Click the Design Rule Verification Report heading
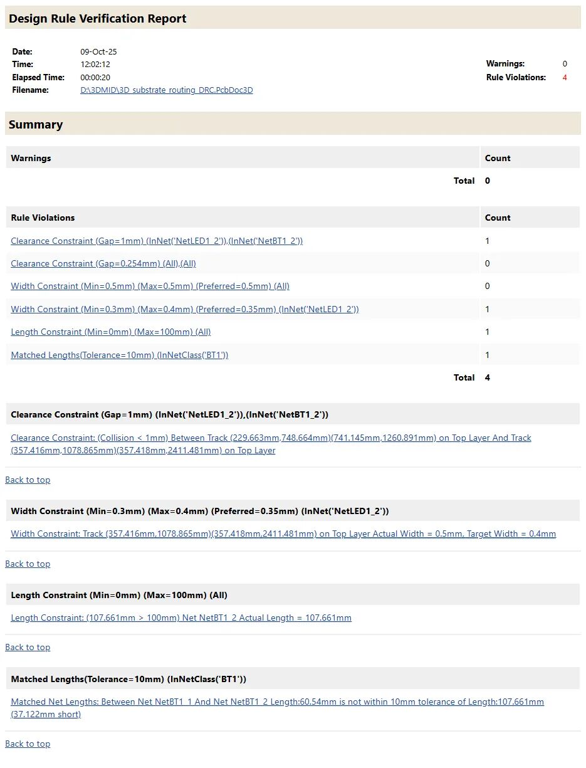The height and width of the screenshot is (768, 586). coord(98,19)
